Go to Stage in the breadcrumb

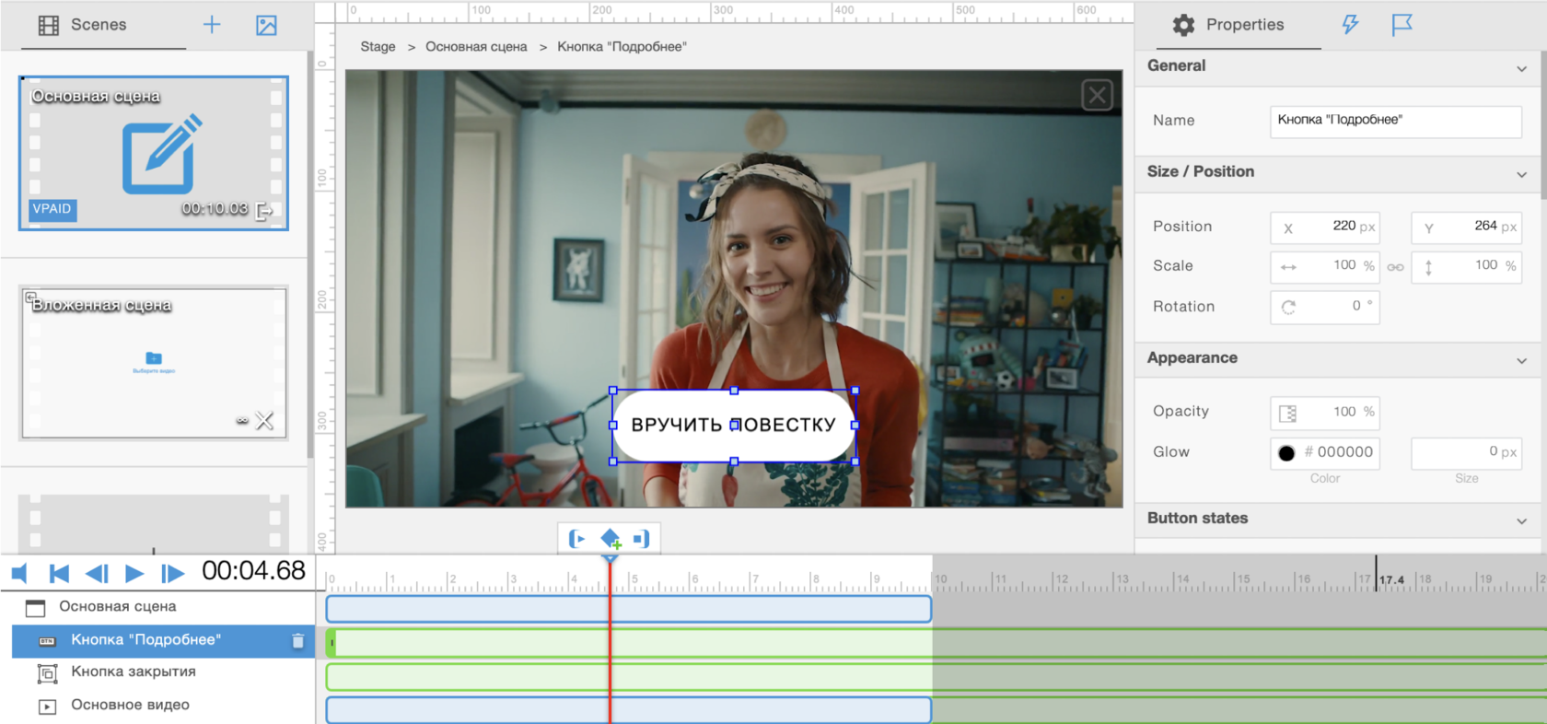(378, 47)
